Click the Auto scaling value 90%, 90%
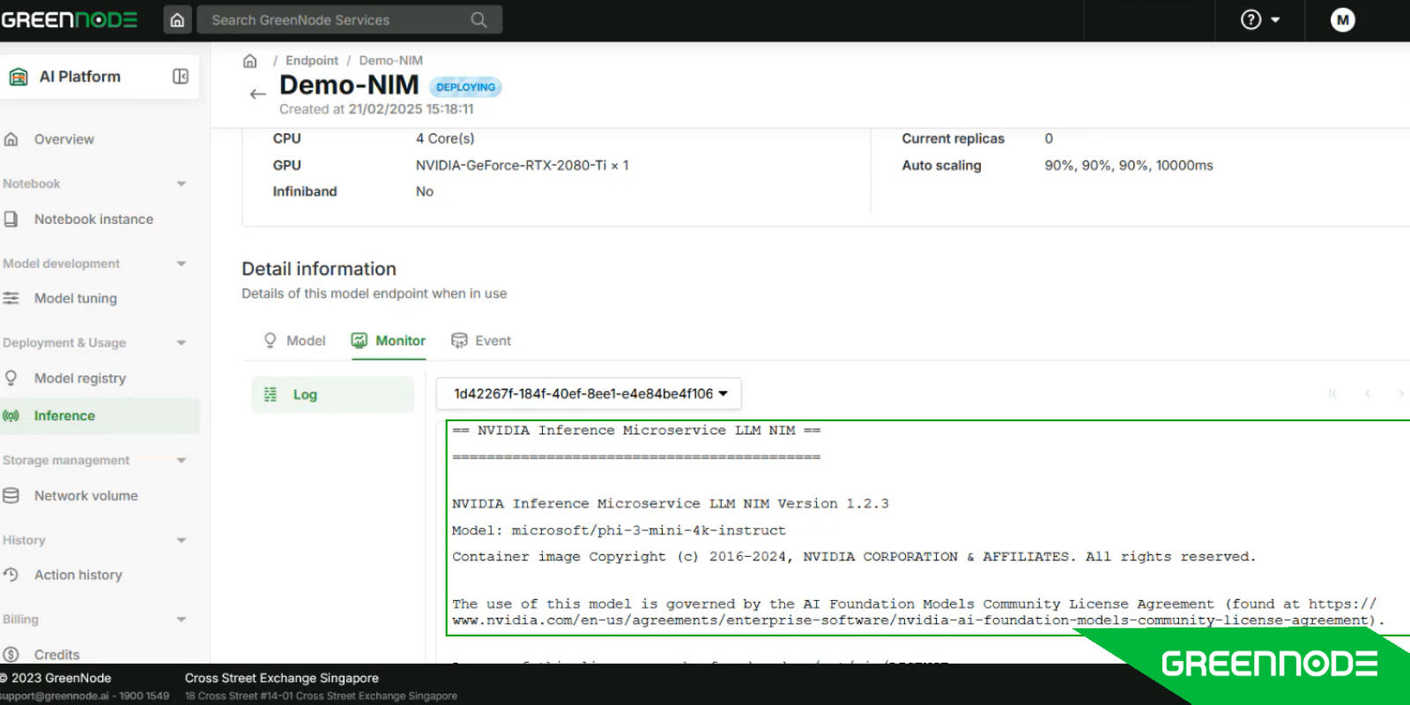The height and width of the screenshot is (705, 1410). pos(1129,165)
